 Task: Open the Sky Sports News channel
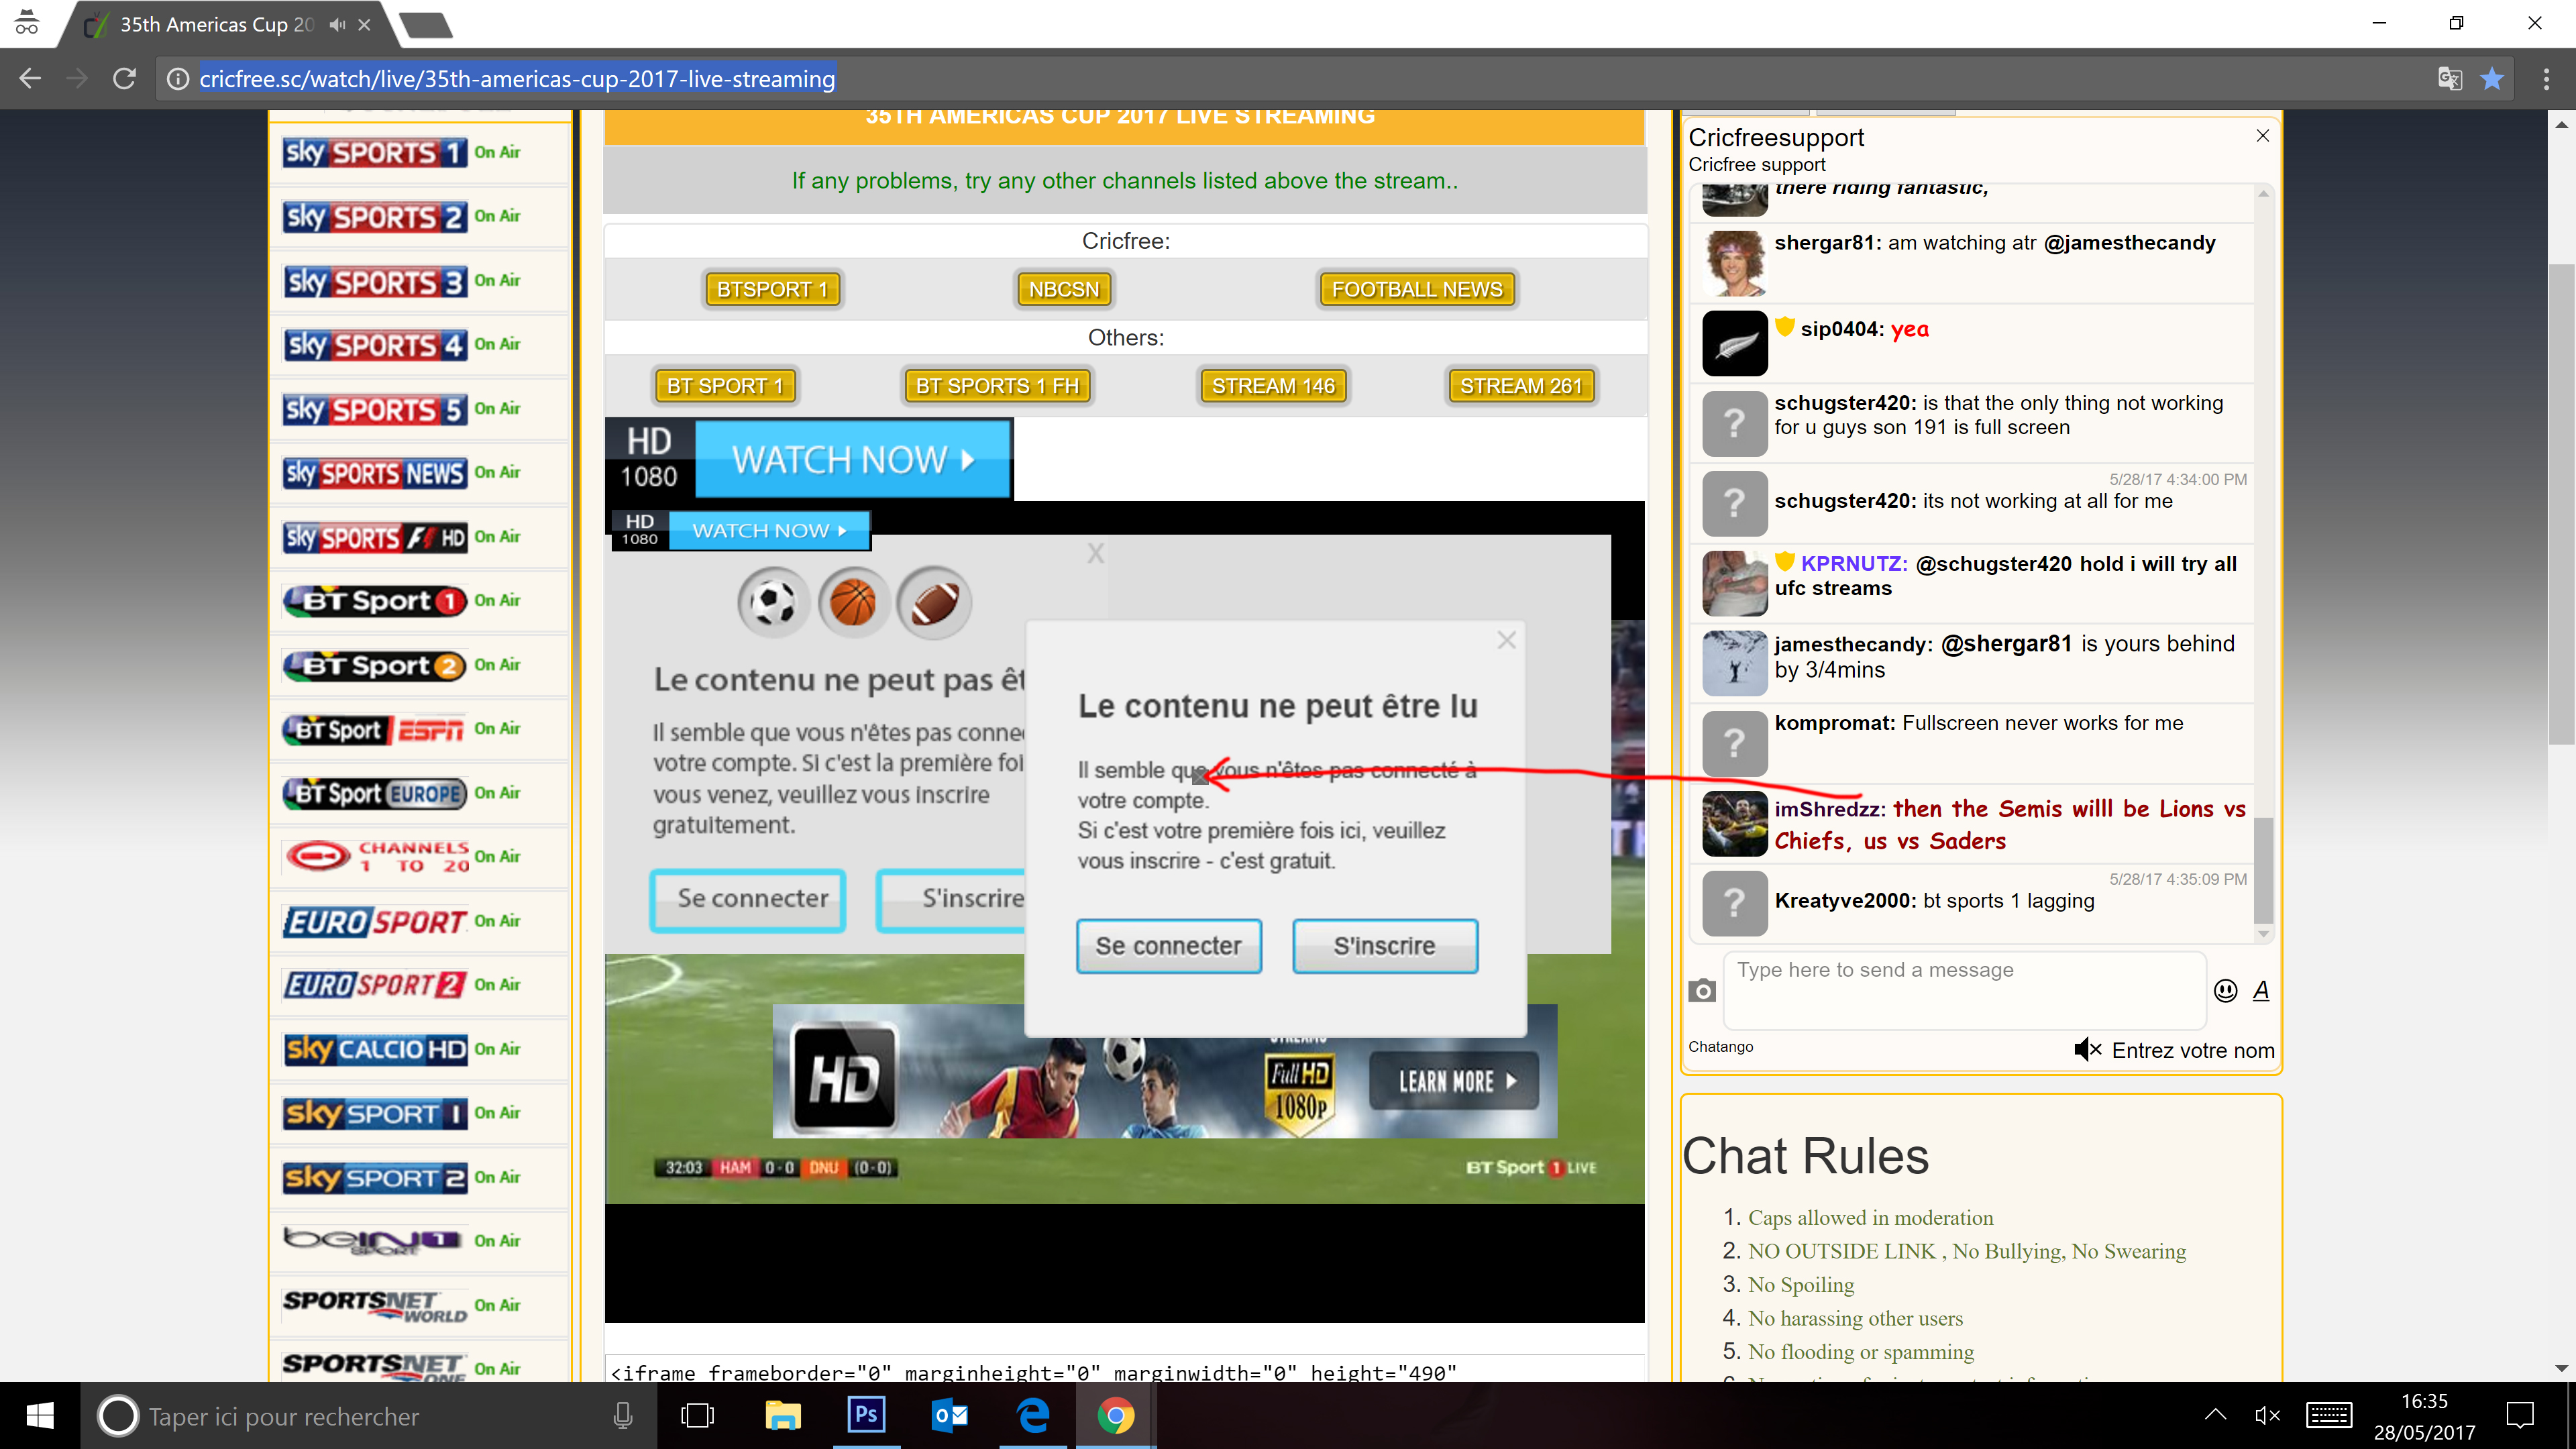pyautogui.click(x=375, y=473)
